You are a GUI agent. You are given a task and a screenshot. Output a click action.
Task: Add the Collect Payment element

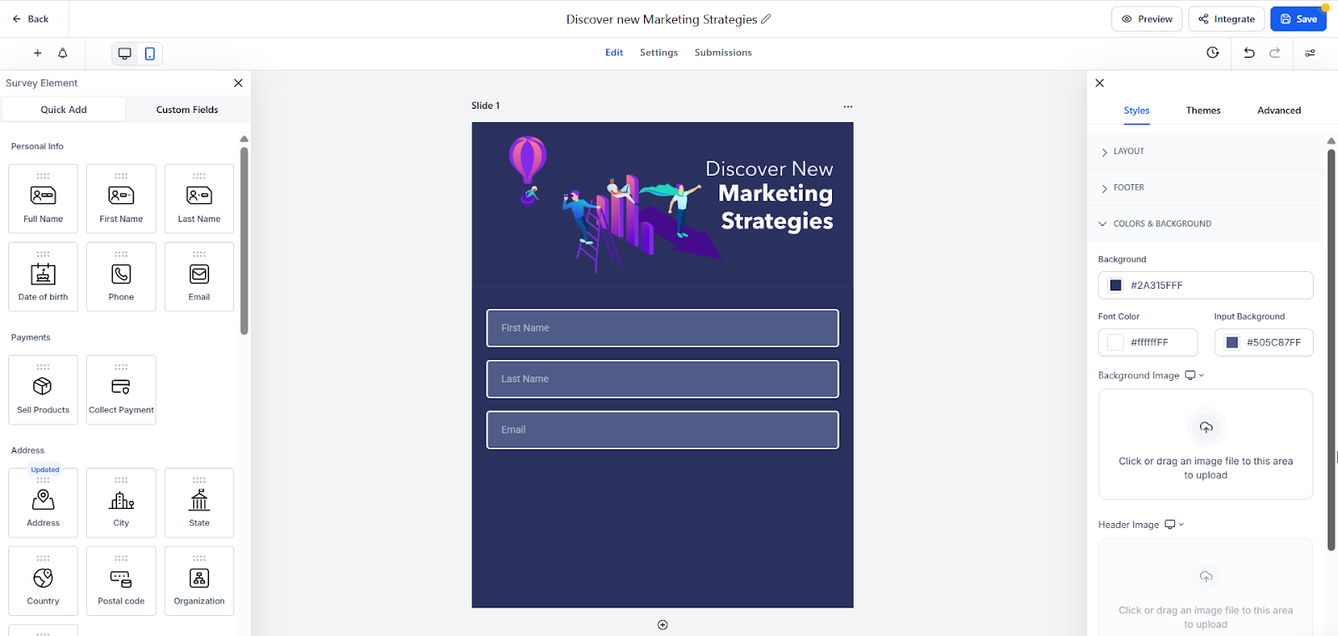coord(121,390)
